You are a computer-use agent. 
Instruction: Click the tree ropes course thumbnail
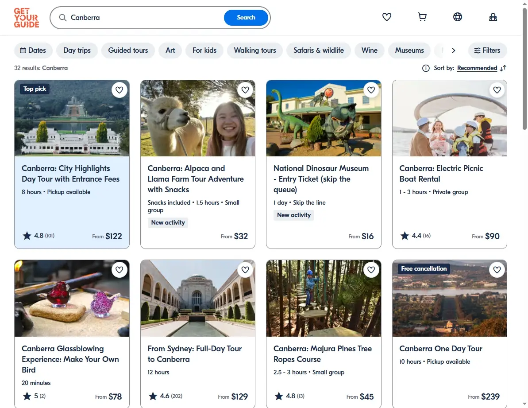(324, 298)
